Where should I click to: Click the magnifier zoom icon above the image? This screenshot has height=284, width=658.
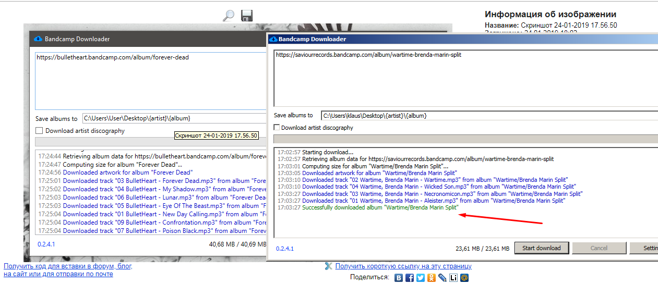(229, 15)
